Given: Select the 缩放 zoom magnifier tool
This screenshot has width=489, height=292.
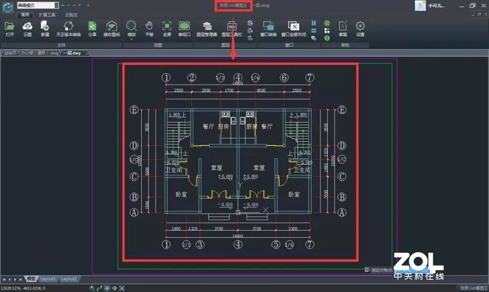Looking at the screenshot, I should (x=131, y=26).
